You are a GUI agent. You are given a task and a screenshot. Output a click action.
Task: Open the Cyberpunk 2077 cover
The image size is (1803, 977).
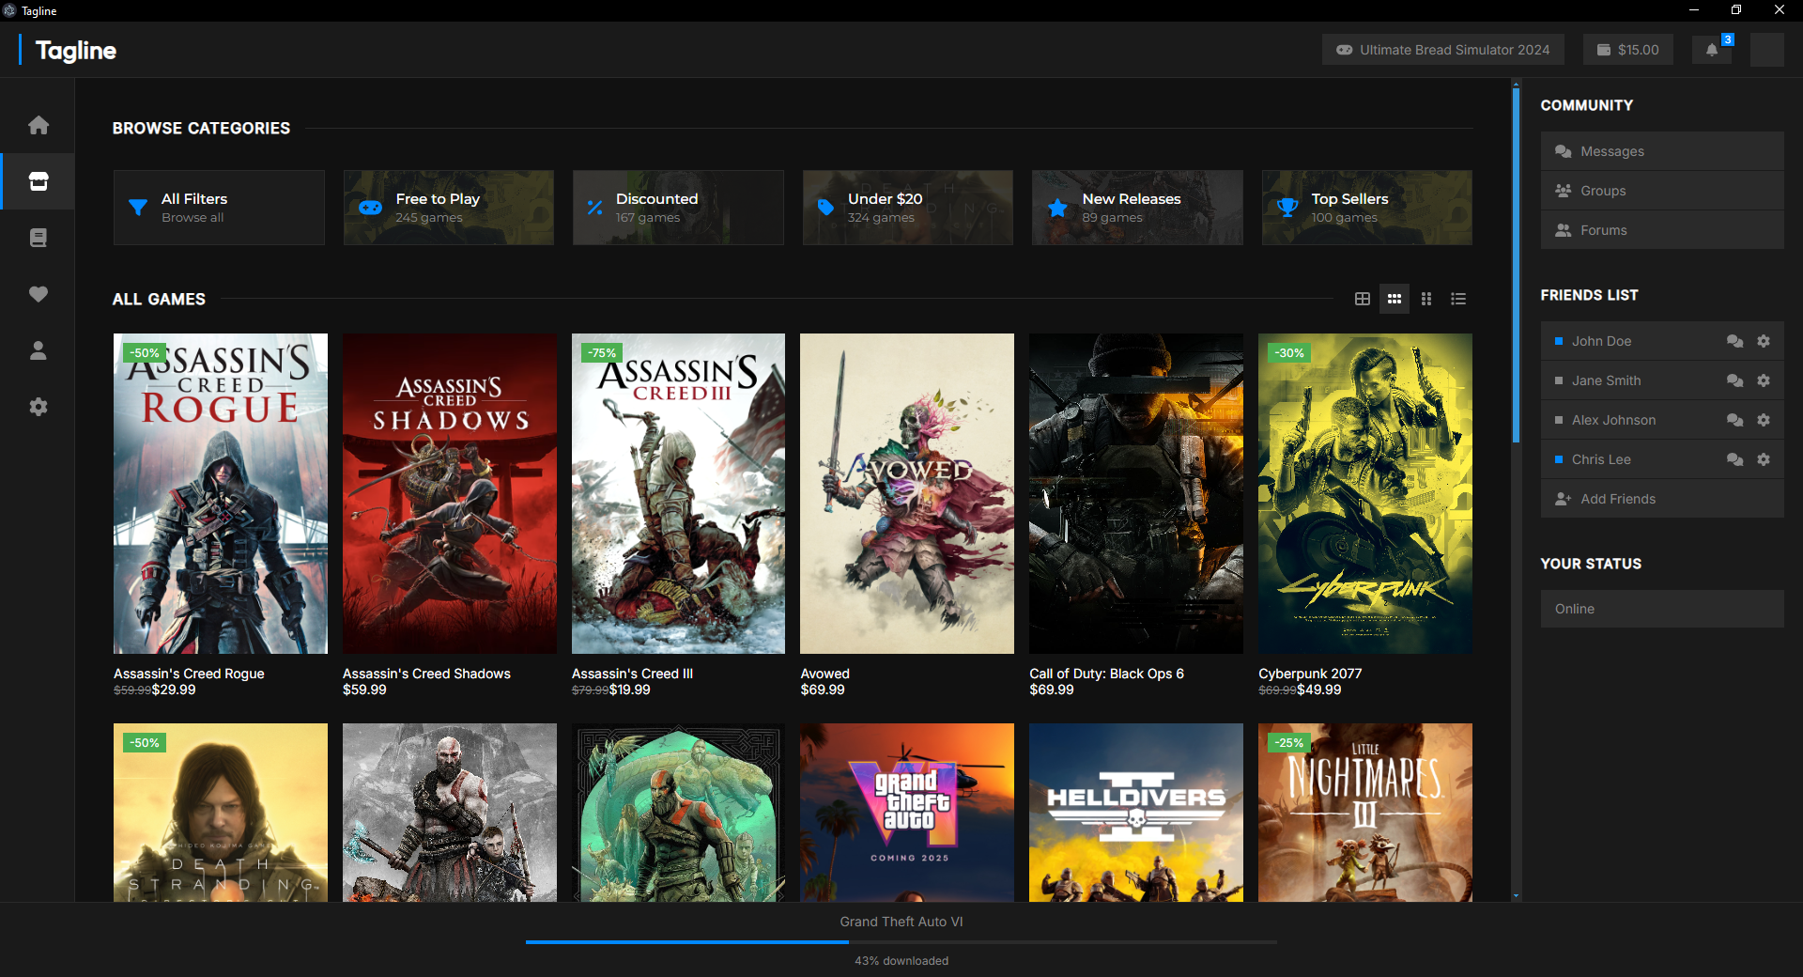[1365, 493]
